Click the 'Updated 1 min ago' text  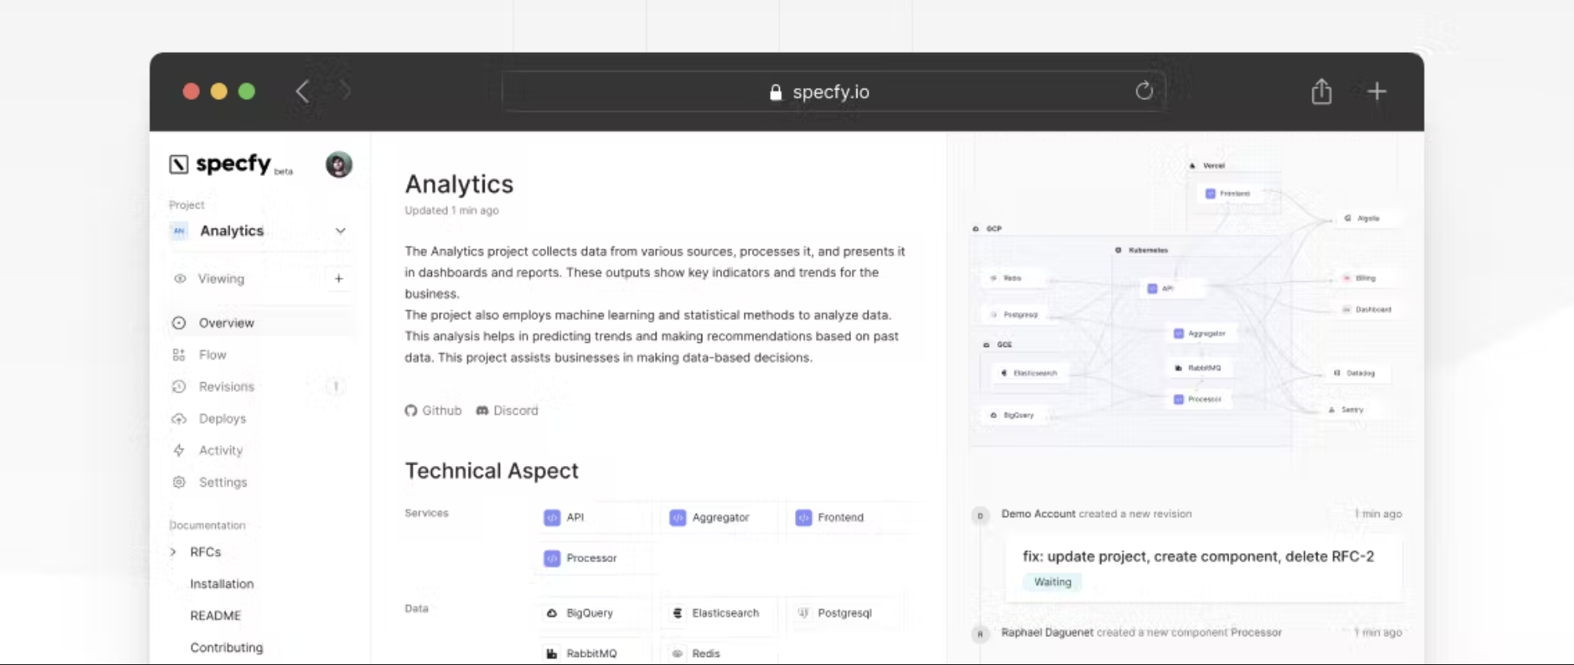pos(452,210)
